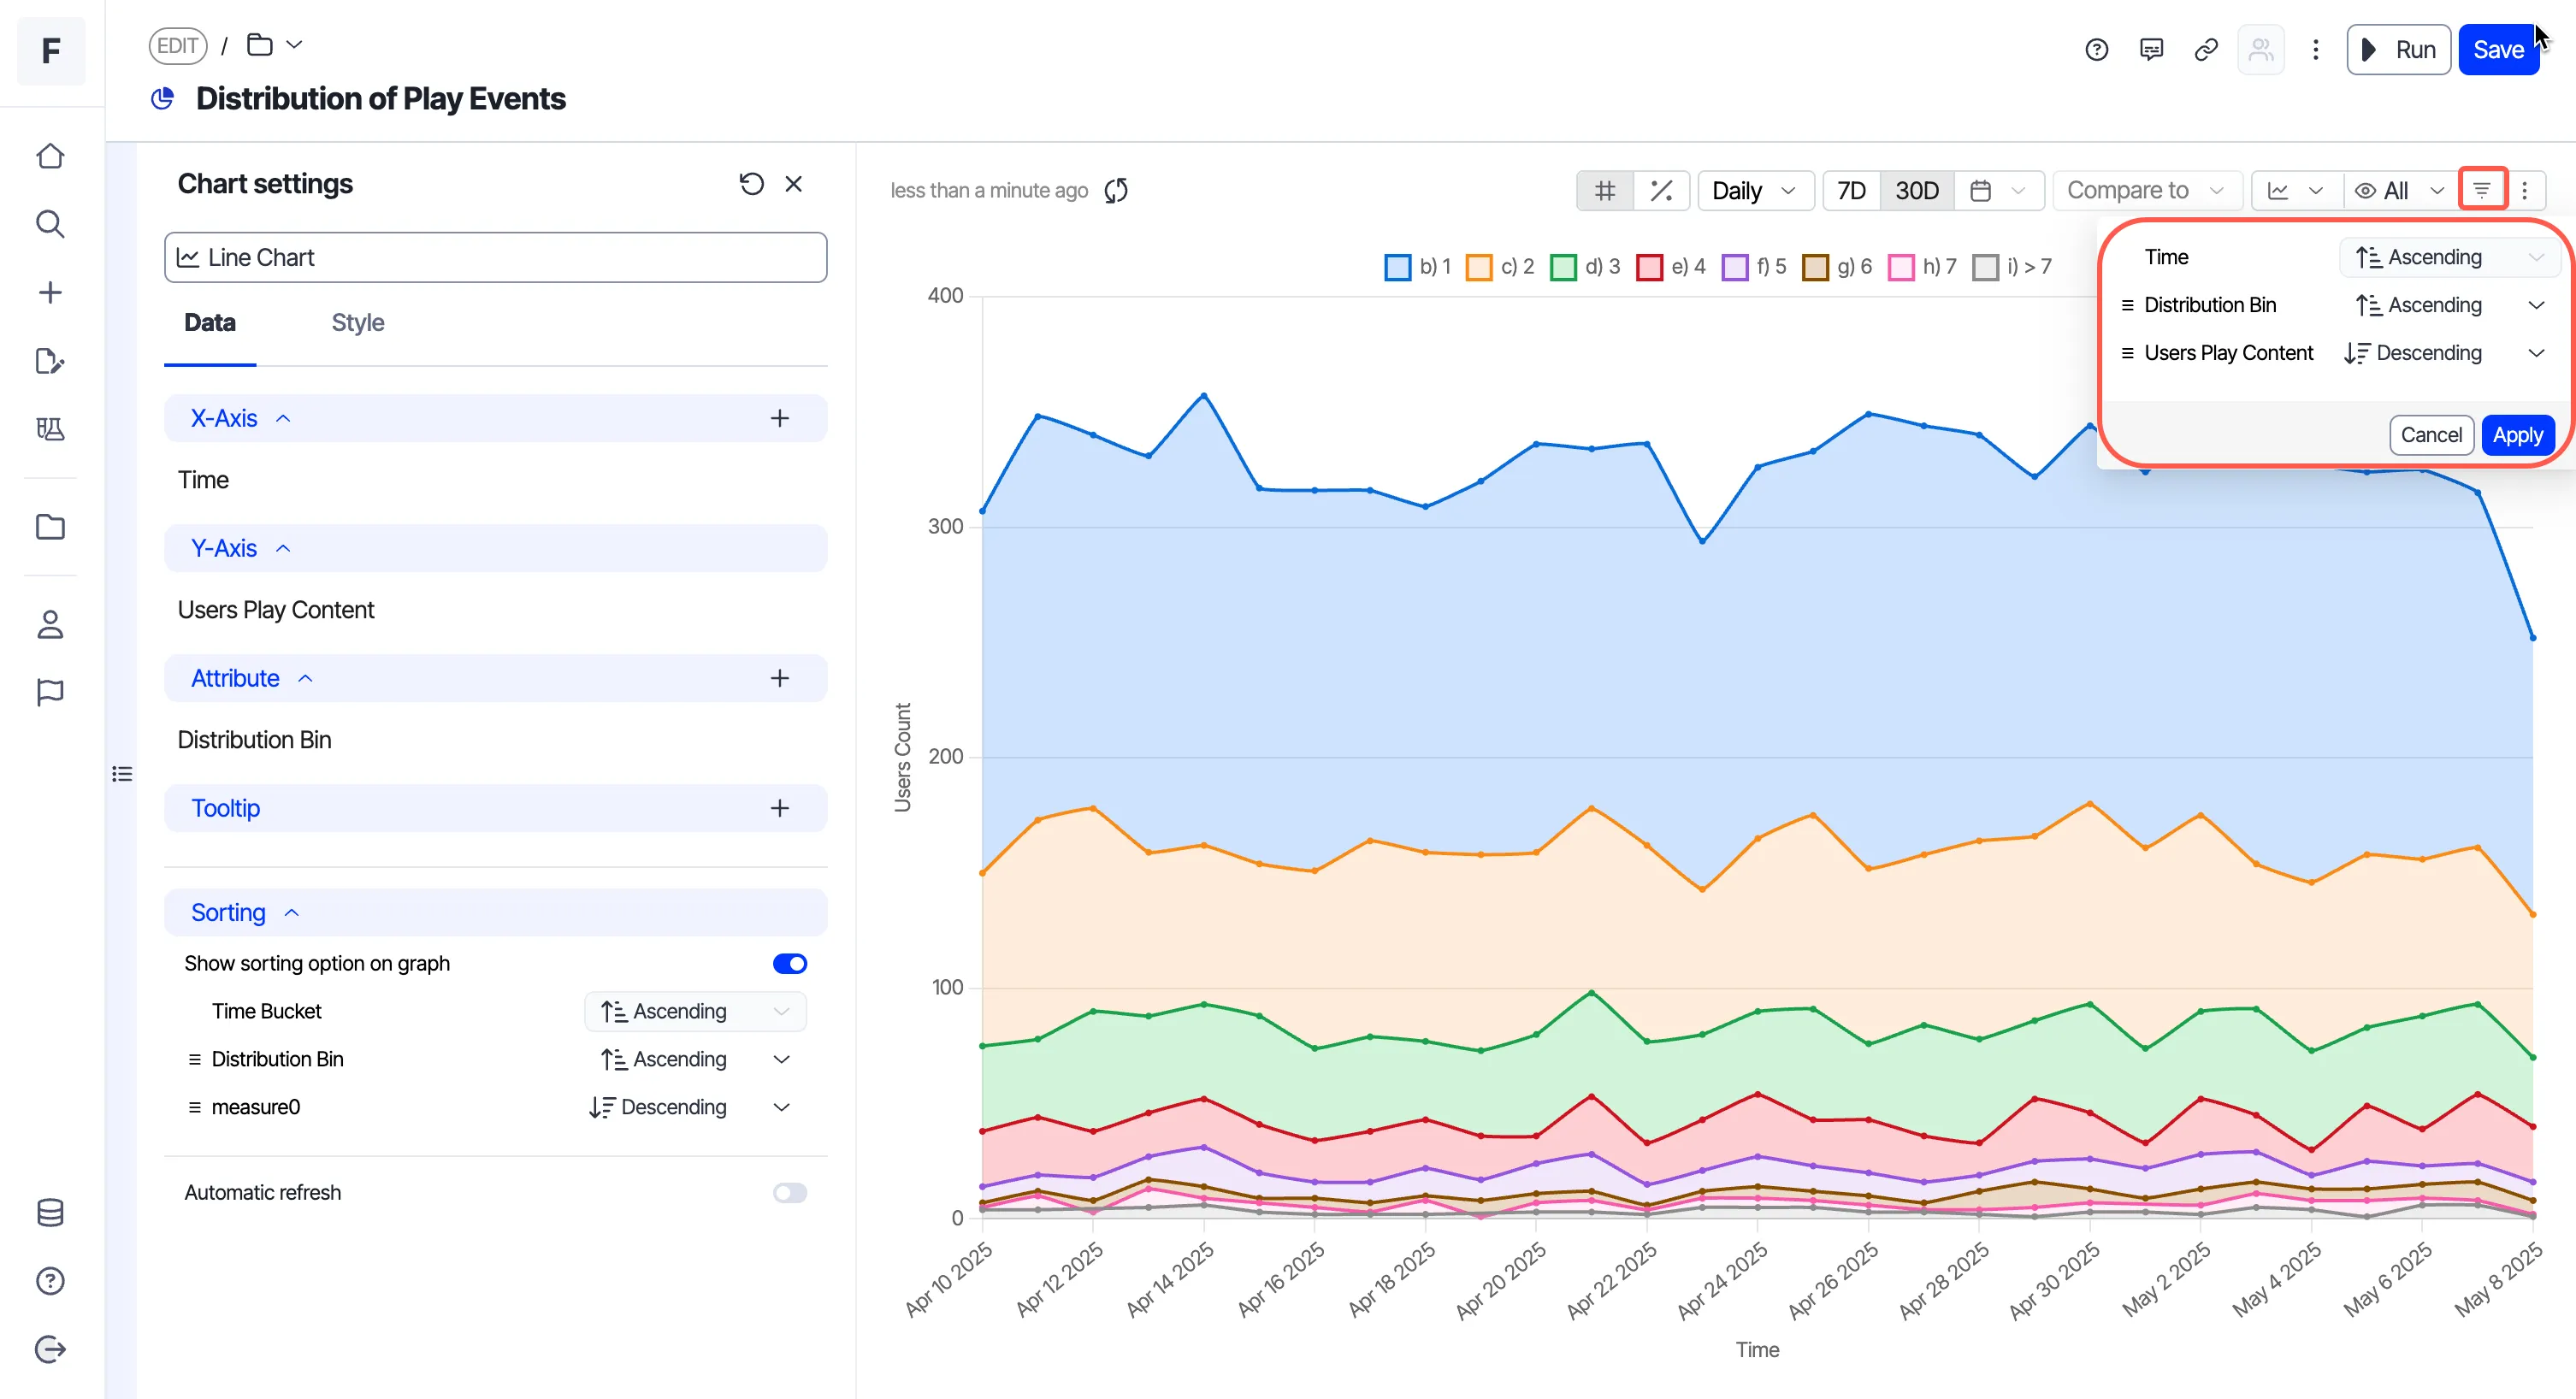
Task: Toggle legend swatch e) 4
Action: tap(1649, 267)
